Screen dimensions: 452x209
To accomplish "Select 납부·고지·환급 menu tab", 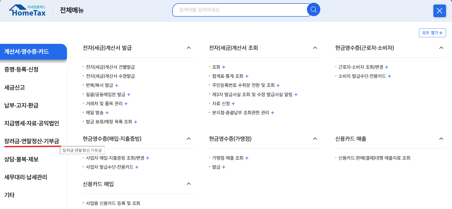I will [x=21, y=106].
